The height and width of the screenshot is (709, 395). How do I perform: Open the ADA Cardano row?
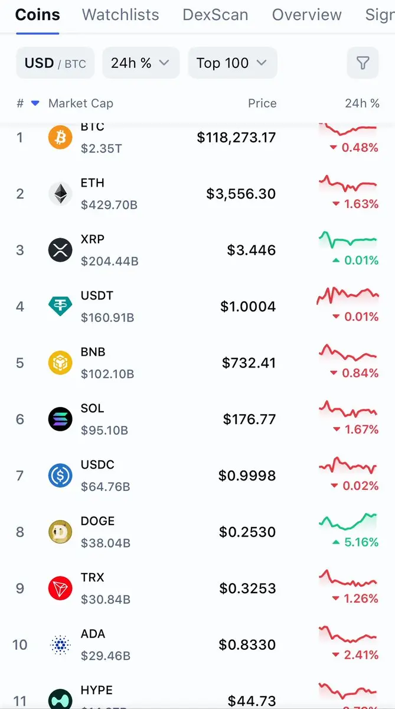[x=197, y=645]
